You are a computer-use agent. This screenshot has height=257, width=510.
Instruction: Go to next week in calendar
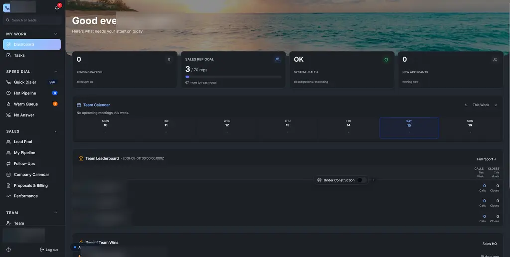point(496,105)
